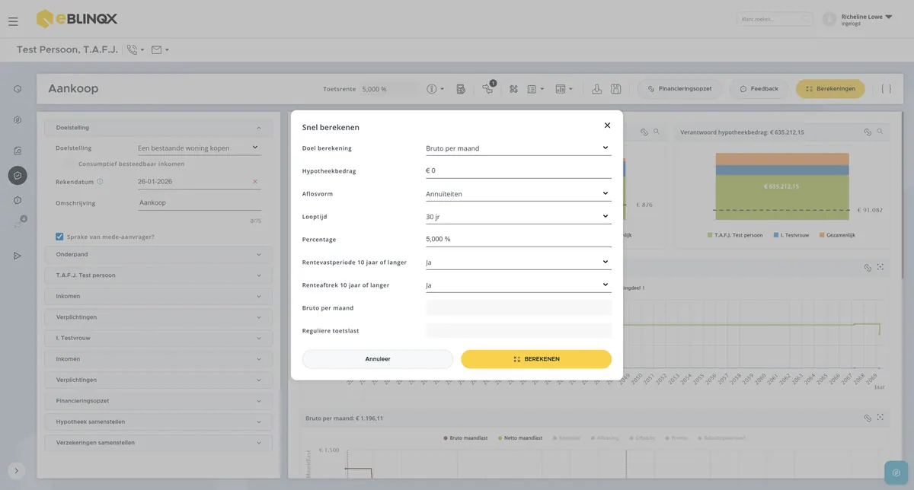Open the Richeline Lowe user menu
This screenshot has height=490, width=914.
[858, 19]
